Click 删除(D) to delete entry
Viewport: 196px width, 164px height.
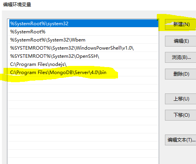pos(180,74)
